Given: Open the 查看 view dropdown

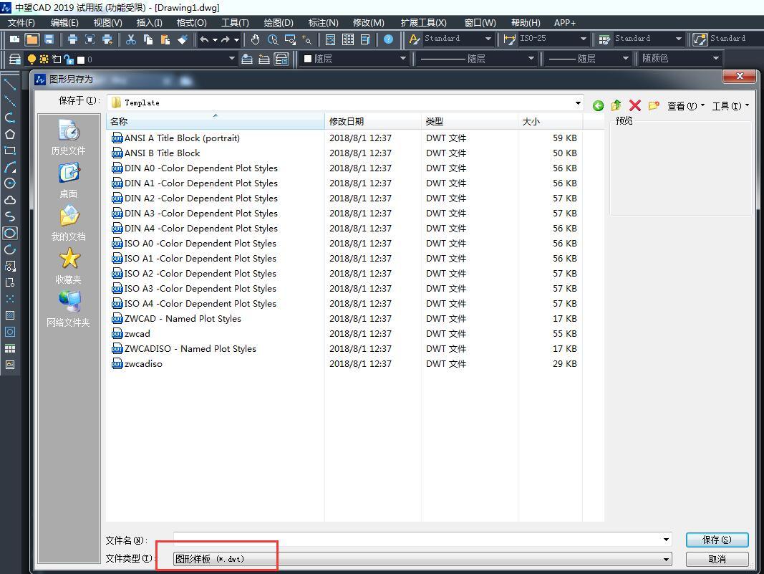Looking at the screenshot, I should click(685, 106).
